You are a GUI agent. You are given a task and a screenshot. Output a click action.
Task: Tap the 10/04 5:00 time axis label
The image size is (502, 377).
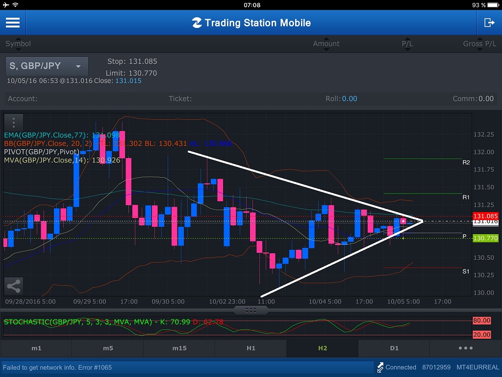325,302
